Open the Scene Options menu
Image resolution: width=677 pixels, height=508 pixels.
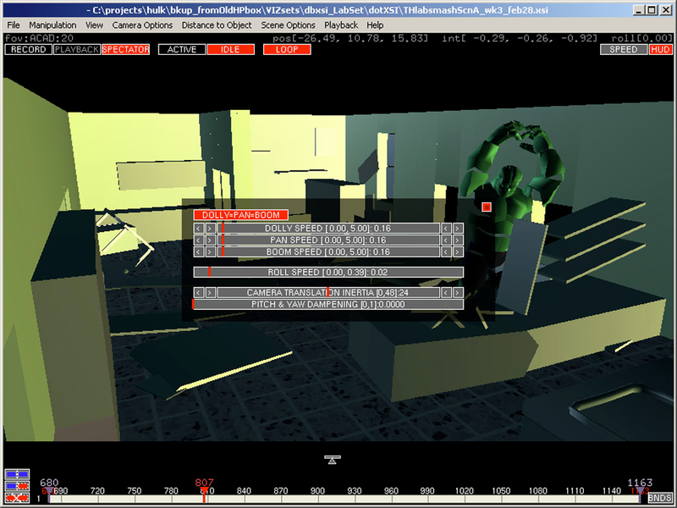click(x=288, y=25)
